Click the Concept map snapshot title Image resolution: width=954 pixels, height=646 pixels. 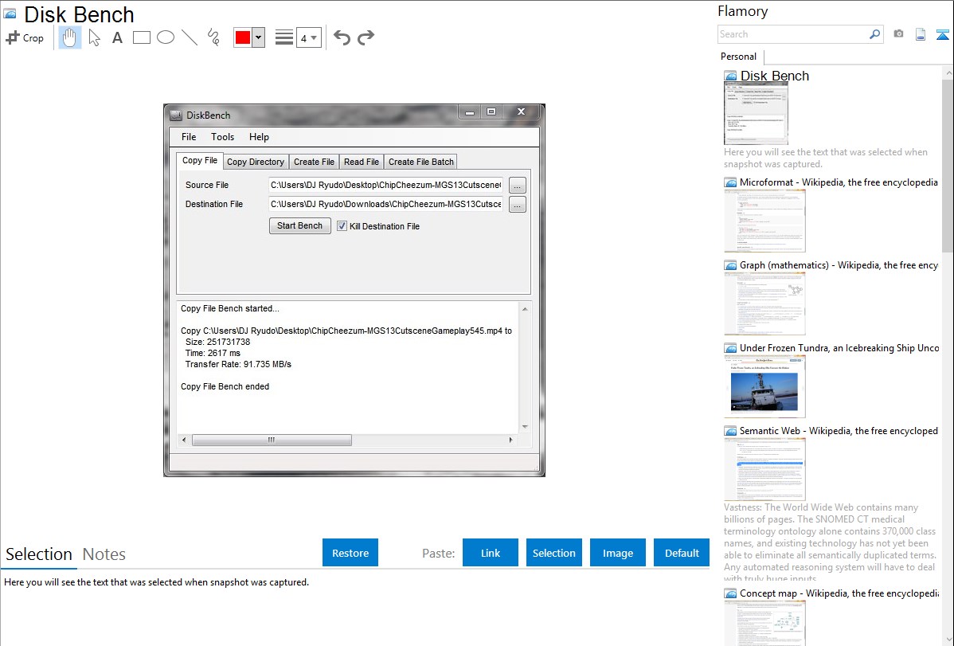[839, 593]
